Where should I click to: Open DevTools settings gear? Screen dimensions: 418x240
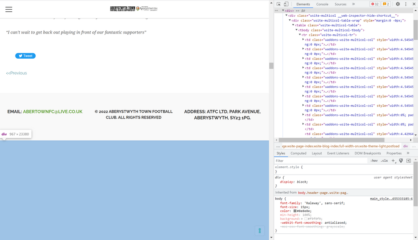(x=398, y=4)
